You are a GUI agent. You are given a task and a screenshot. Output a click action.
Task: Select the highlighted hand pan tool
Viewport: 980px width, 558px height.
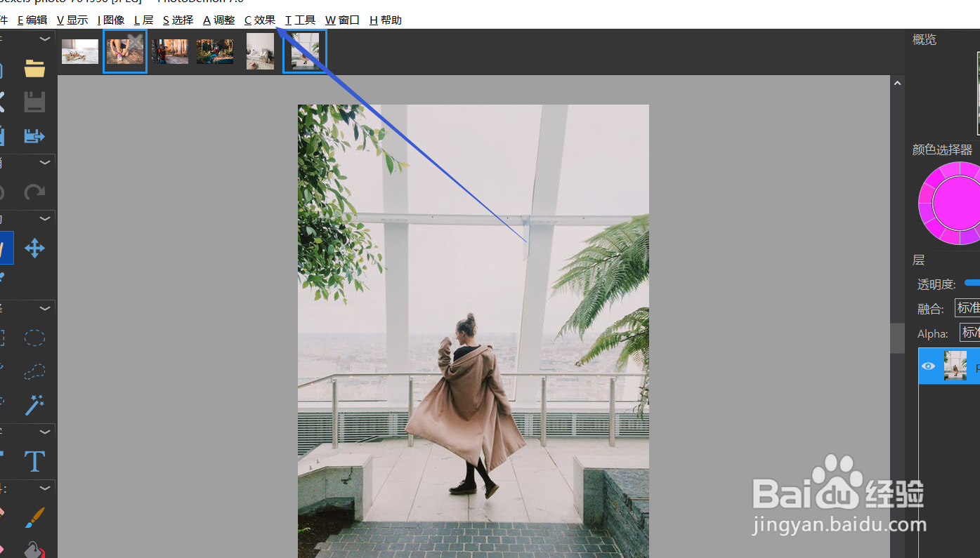(6, 248)
